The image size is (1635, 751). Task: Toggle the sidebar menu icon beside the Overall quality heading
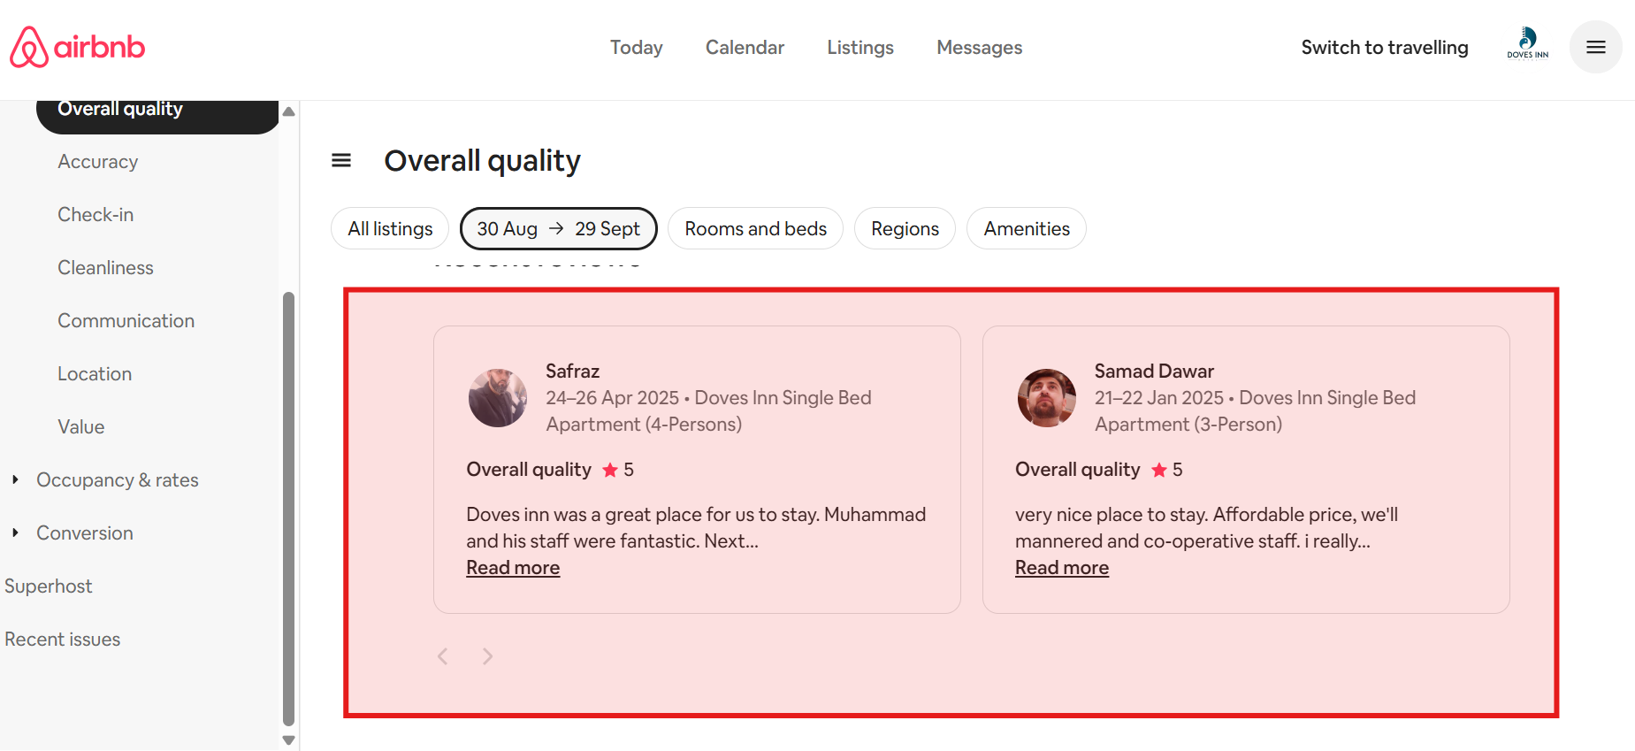pos(341,160)
